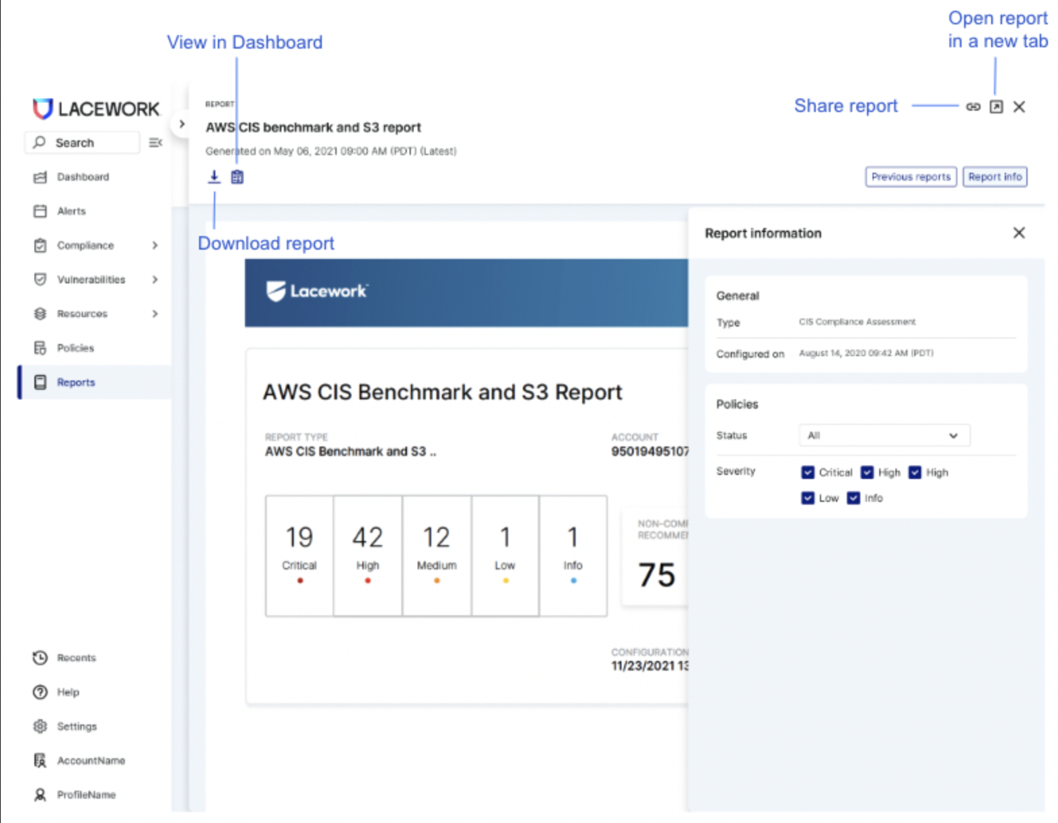This screenshot has width=1058, height=823.
Task: Click 'August 14, 2020 09:42 AM (PDT)' value
Action: pos(866,353)
